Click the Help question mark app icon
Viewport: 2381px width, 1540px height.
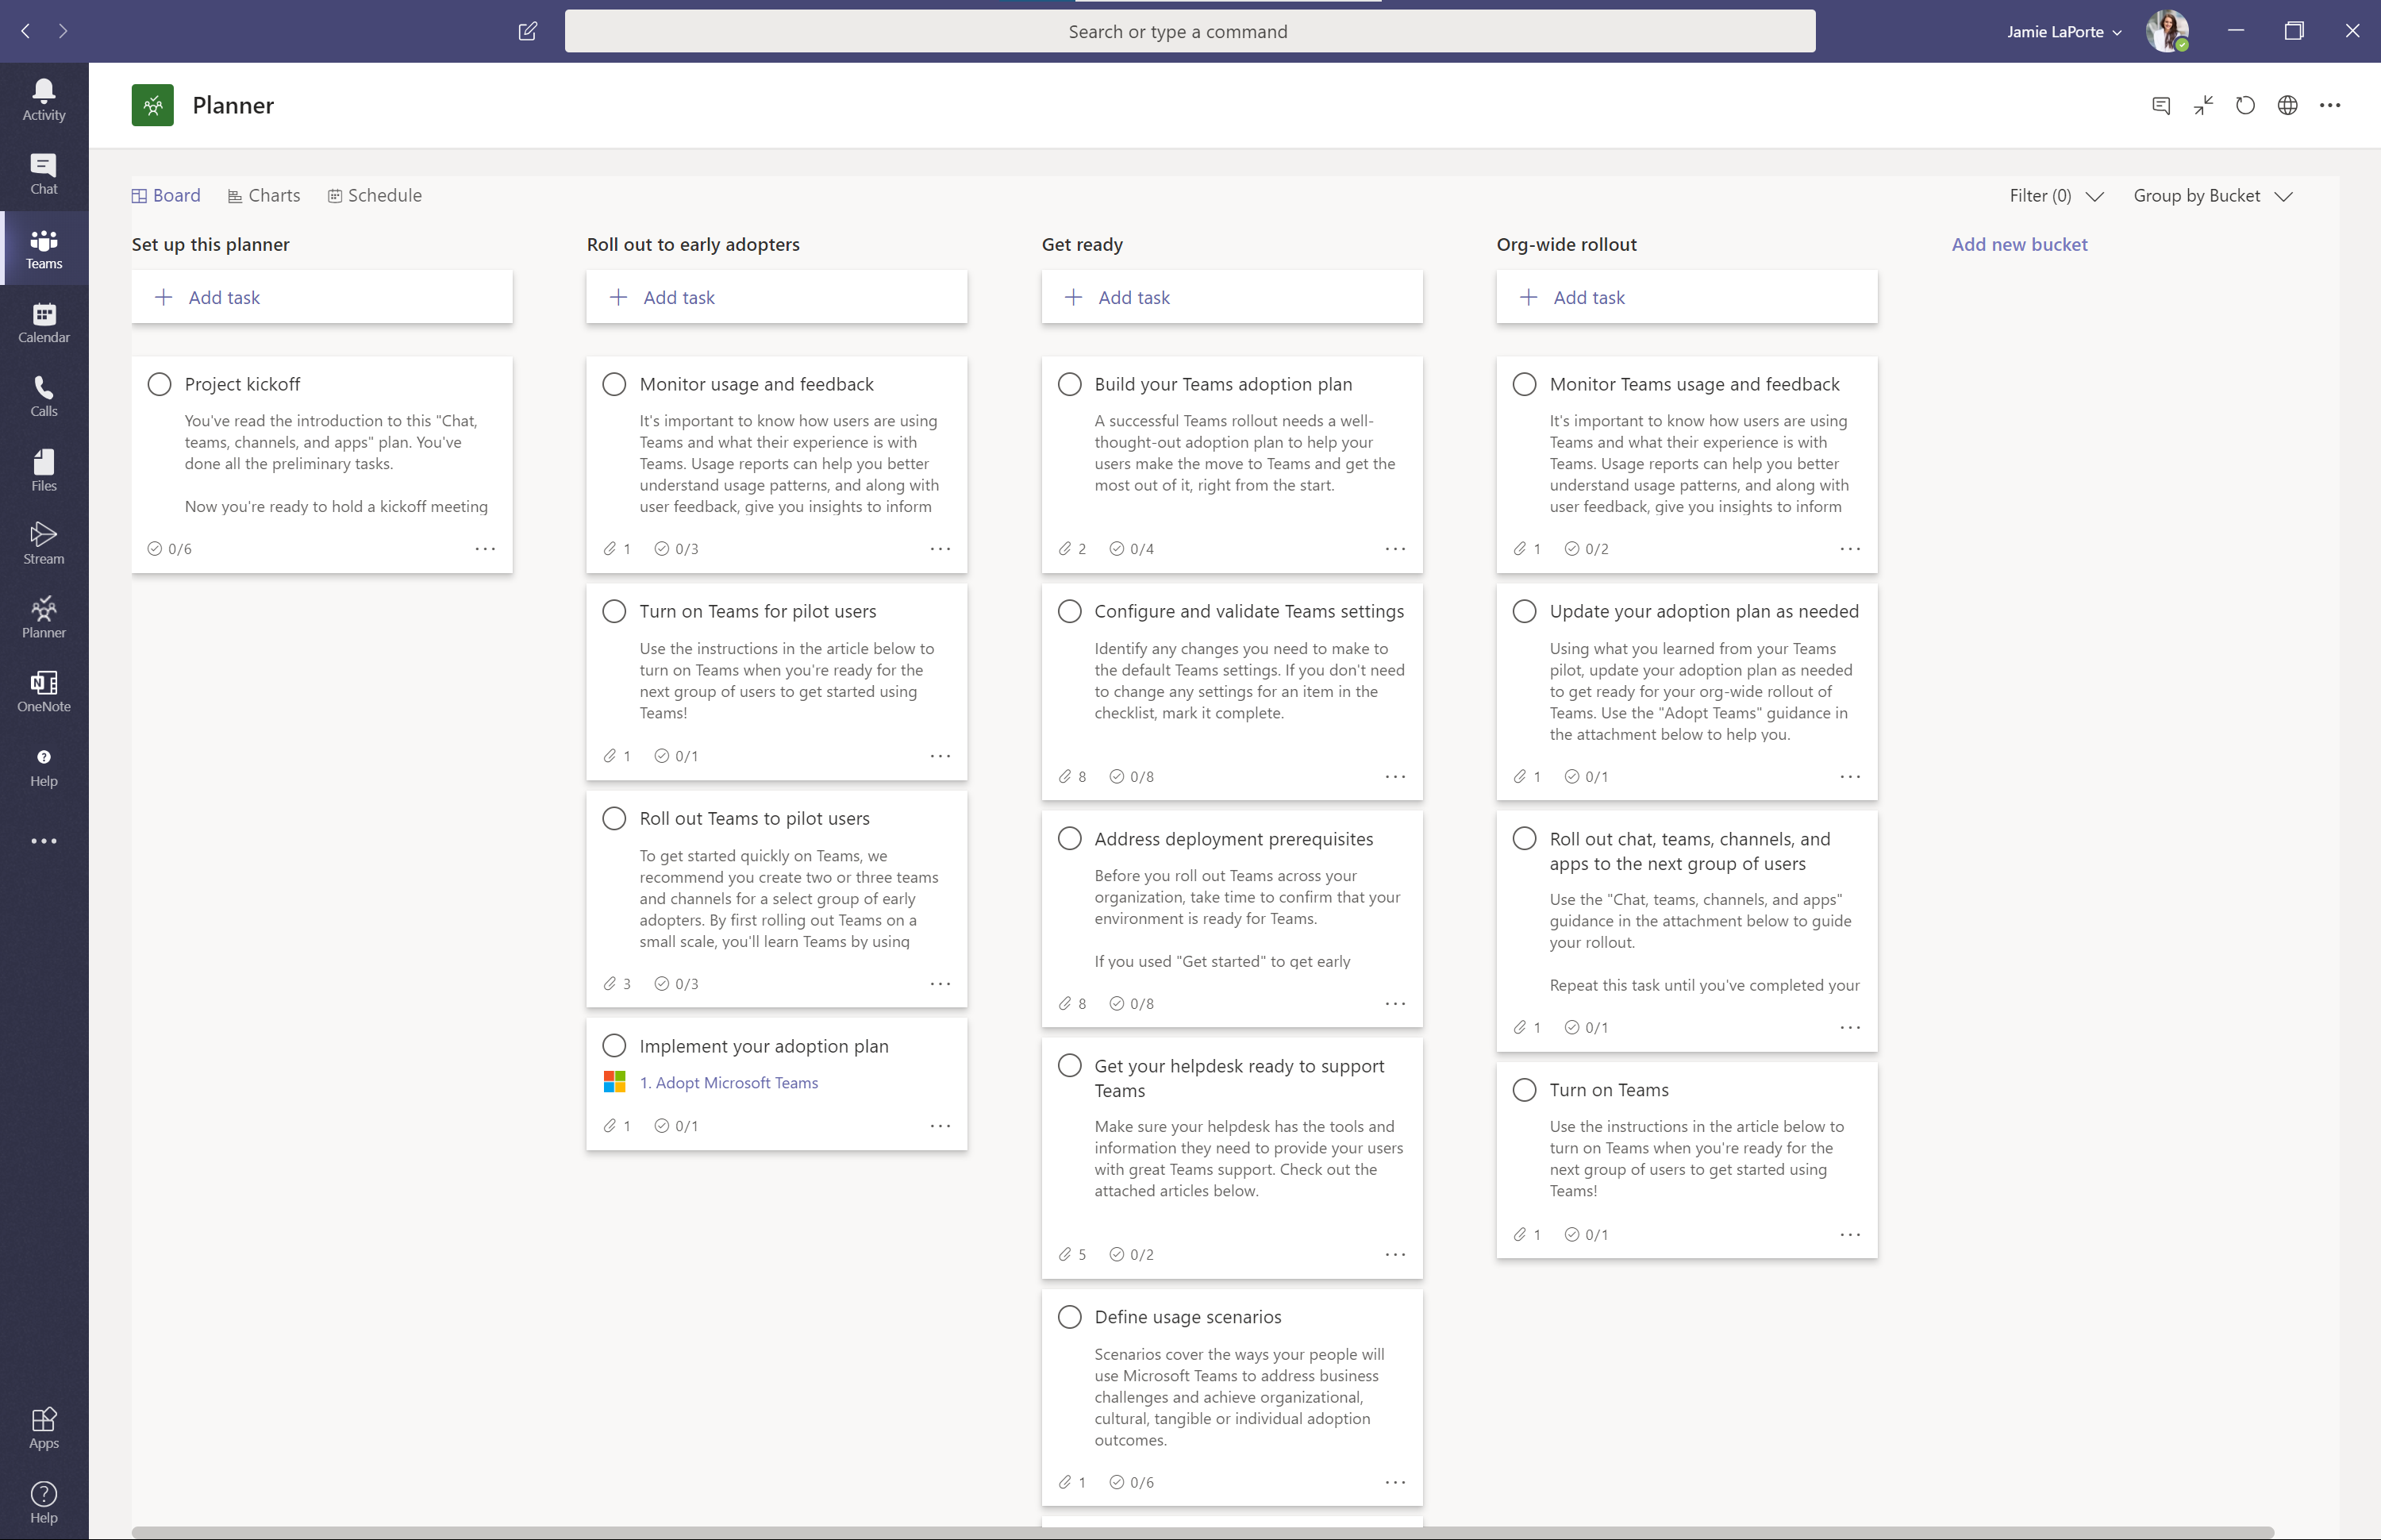[x=44, y=766]
